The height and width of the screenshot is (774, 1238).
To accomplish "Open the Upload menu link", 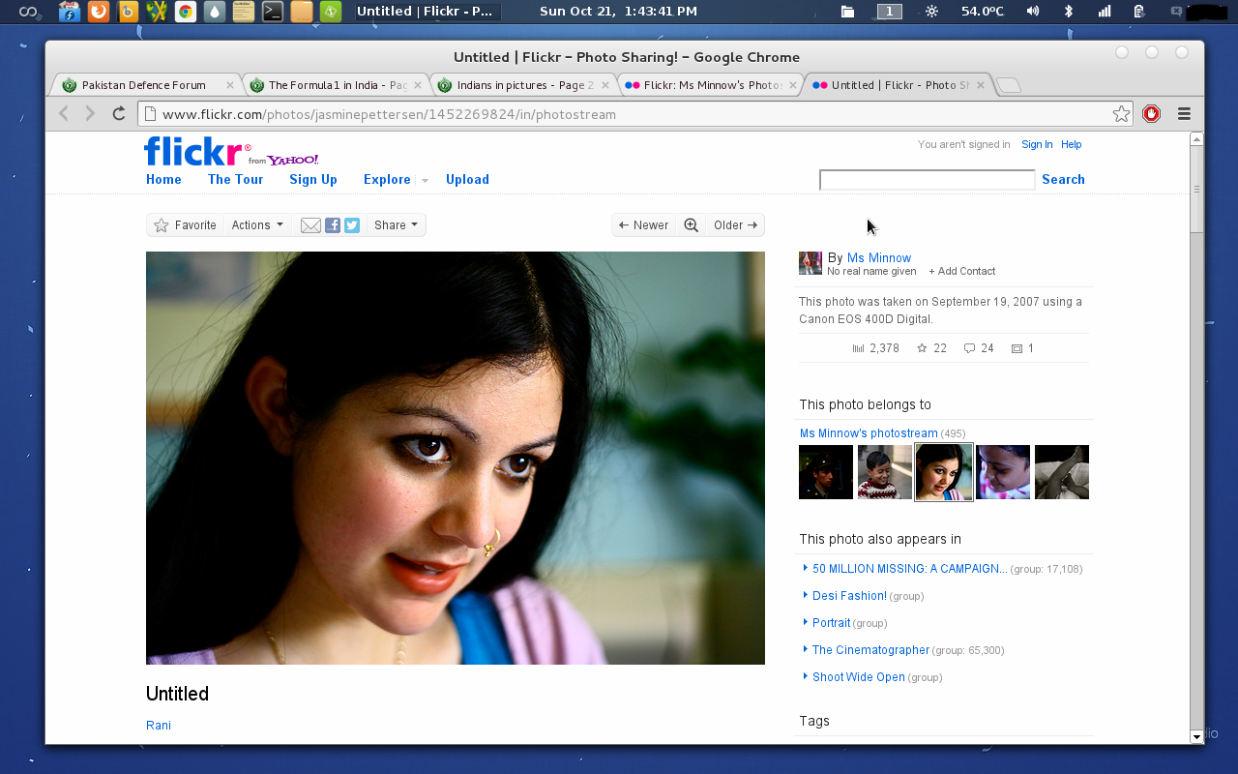I will tap(467, 179).
